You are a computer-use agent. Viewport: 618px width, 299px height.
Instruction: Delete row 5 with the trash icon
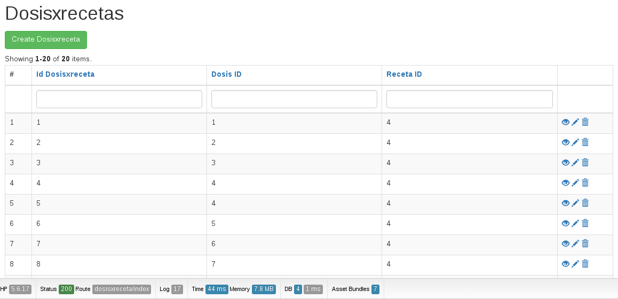[x=585, y=203]
